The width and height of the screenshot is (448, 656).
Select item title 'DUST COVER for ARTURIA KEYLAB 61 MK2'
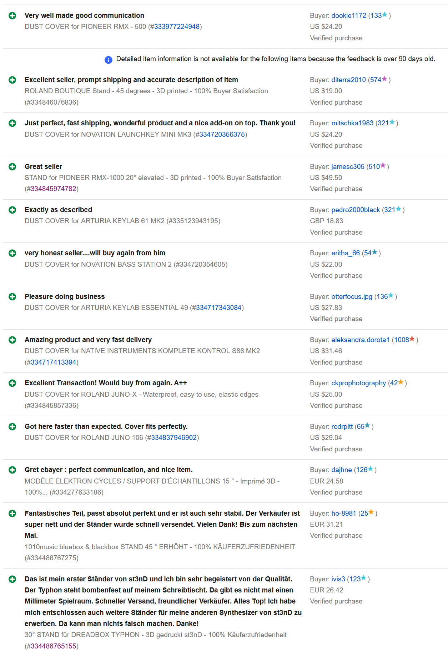tap(95, 221)
